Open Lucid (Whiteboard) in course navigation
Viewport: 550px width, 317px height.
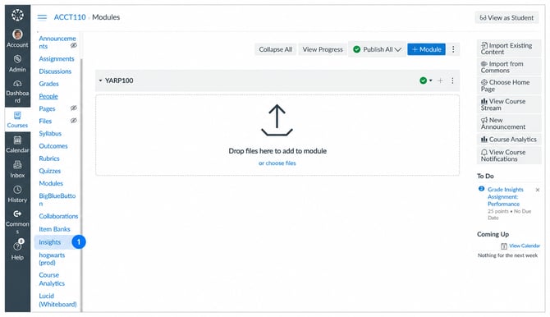click(x=57, y=300)
